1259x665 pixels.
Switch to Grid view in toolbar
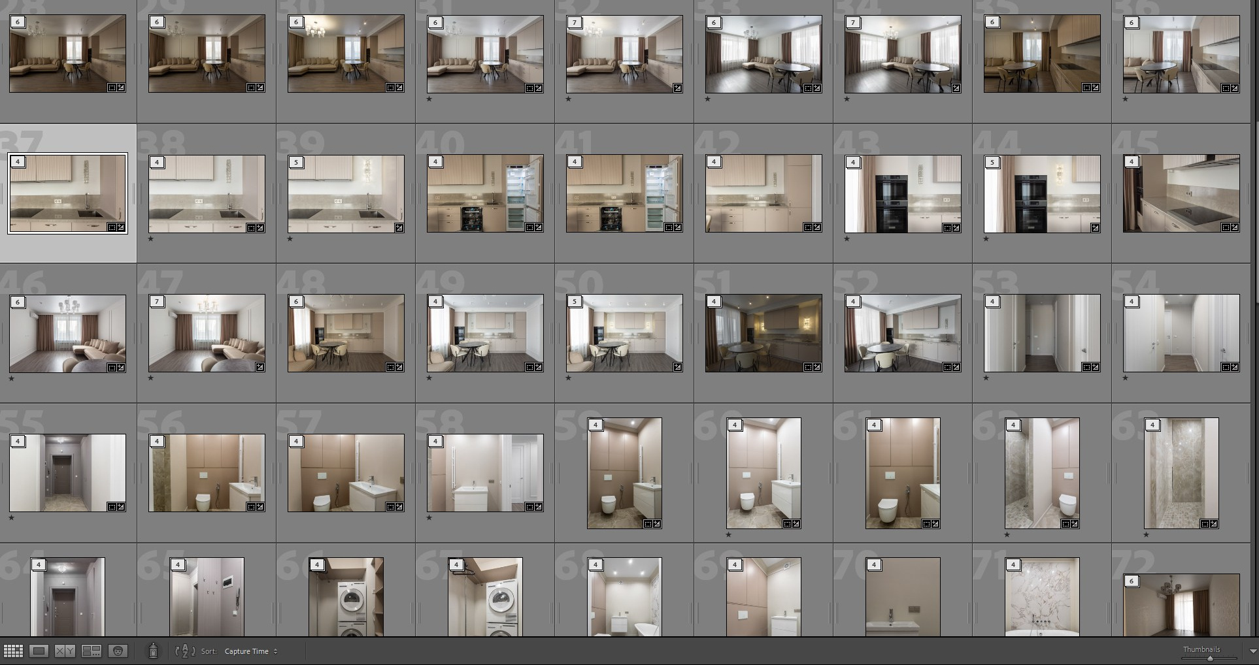point(13,651)
